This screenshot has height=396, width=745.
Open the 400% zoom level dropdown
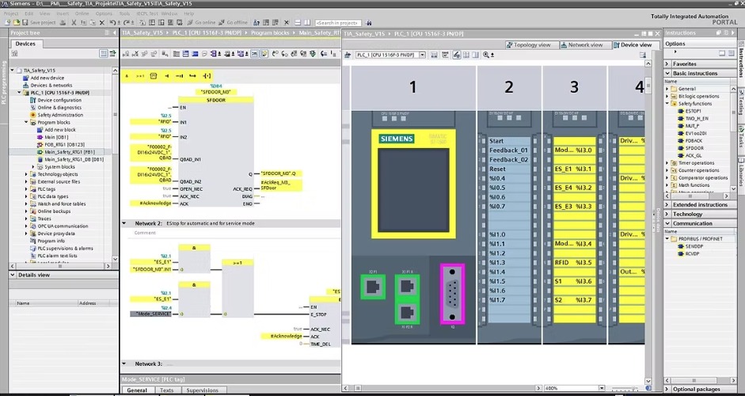point(602,388)
